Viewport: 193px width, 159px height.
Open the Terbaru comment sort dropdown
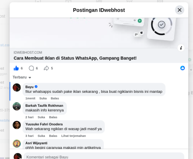[22, 77]
